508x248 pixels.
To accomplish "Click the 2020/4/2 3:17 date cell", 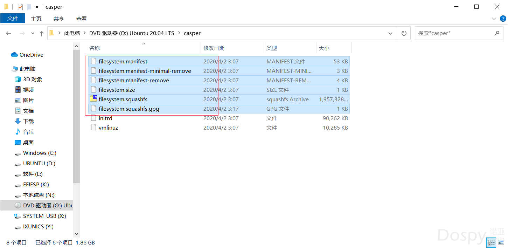I will (221, 109).
